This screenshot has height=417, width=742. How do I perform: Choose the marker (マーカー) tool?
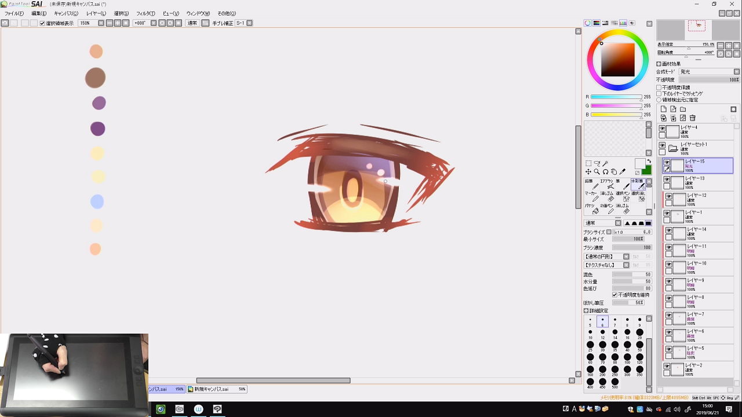[591, 197]
